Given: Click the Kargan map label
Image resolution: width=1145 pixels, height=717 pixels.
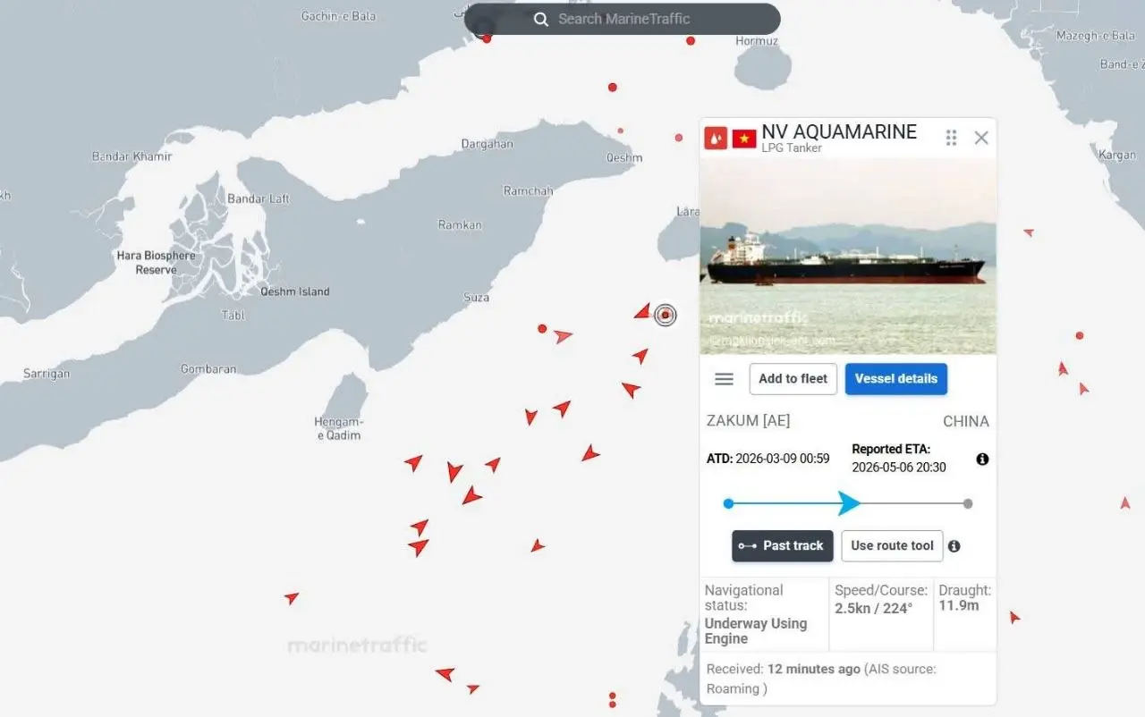Looking at the screenshot, I should pos(1117,155).
